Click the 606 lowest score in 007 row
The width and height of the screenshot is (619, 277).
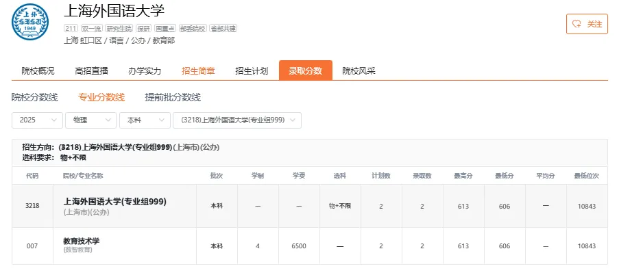pos(505,246)
